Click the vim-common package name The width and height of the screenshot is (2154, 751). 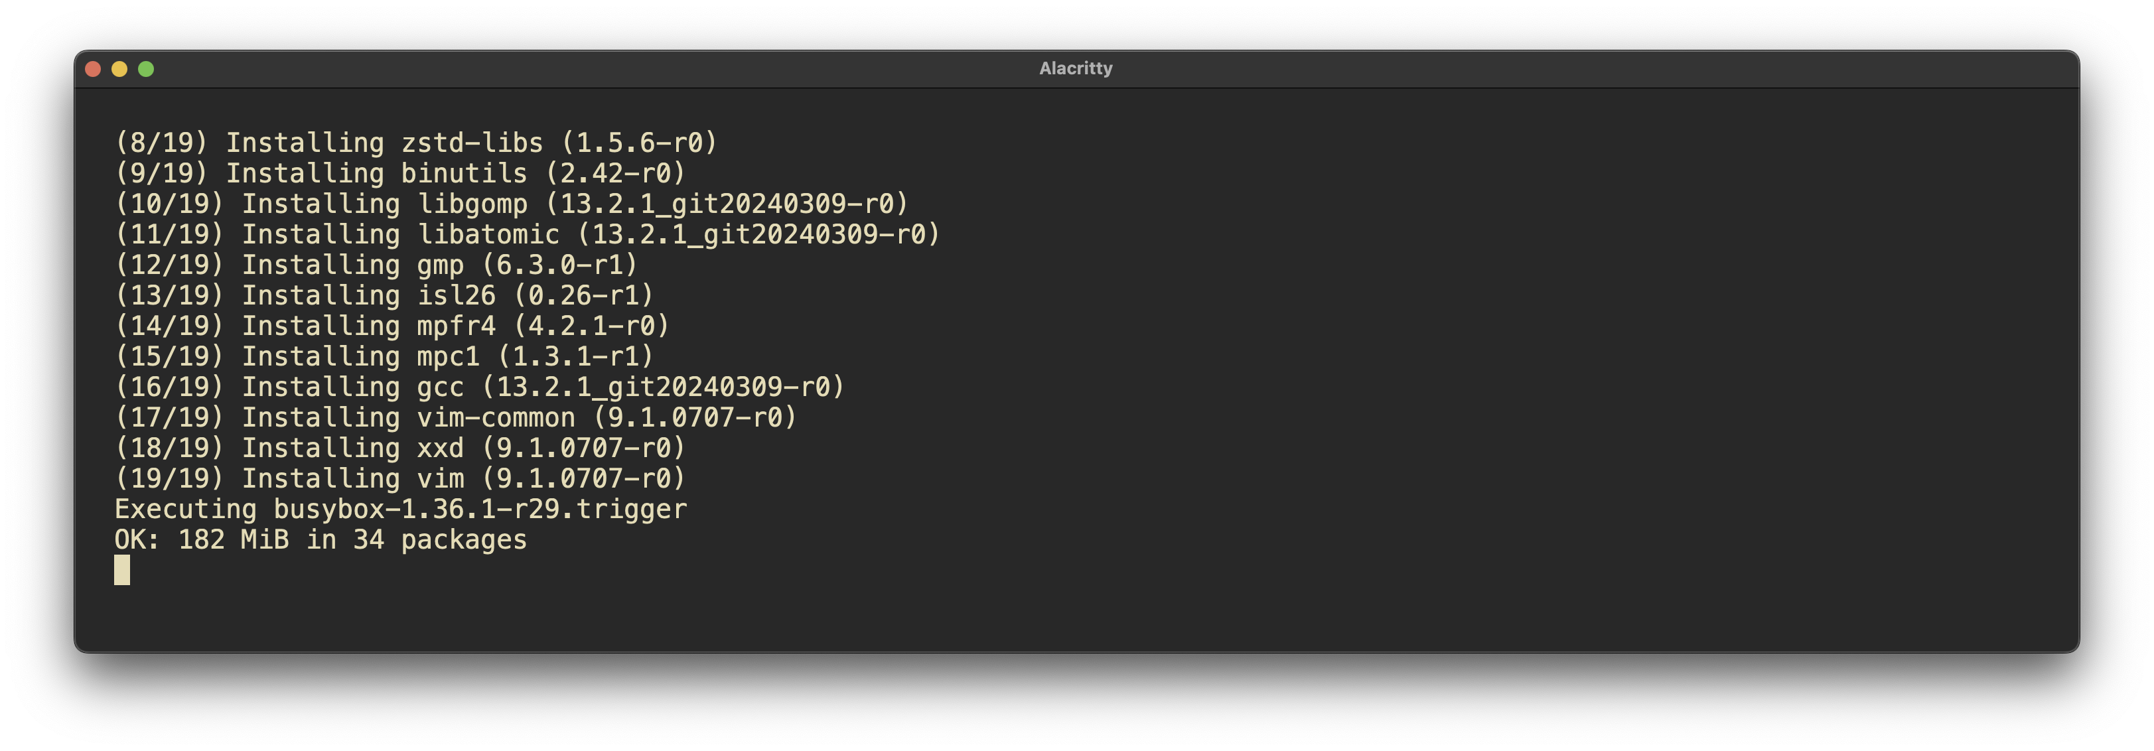(496, 418)
